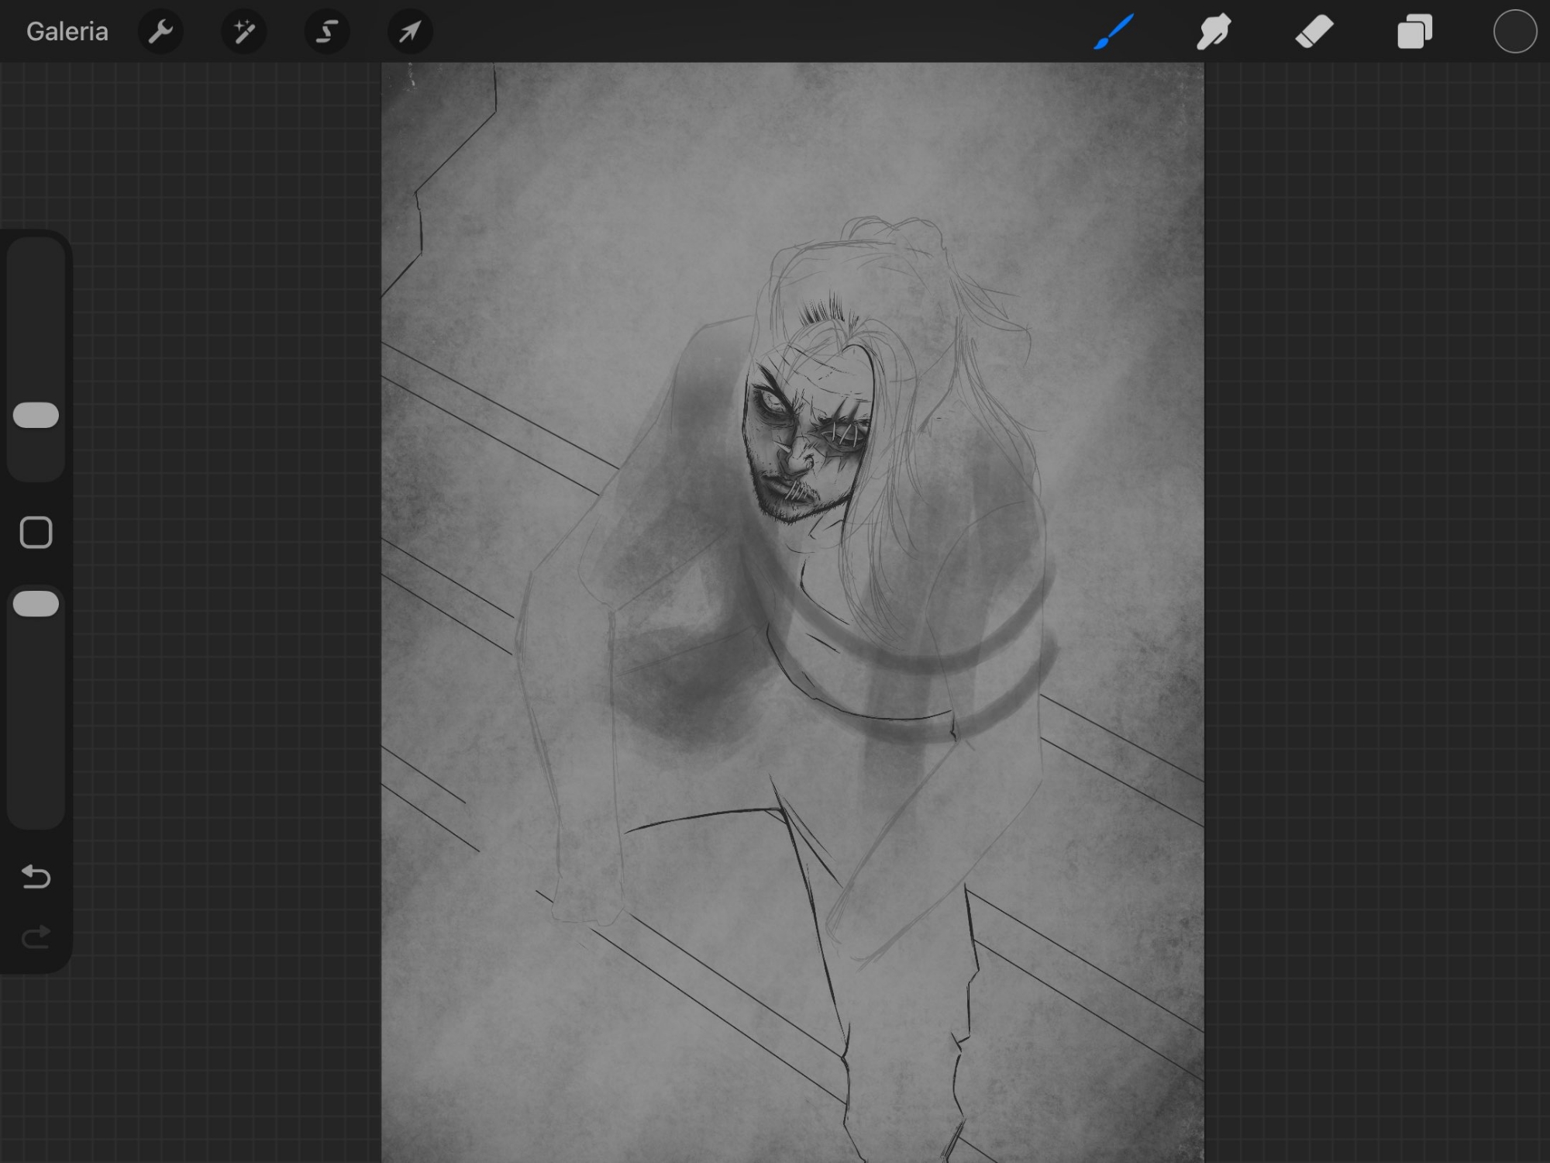Select the Eraser tool

(x=1314, y=32)
